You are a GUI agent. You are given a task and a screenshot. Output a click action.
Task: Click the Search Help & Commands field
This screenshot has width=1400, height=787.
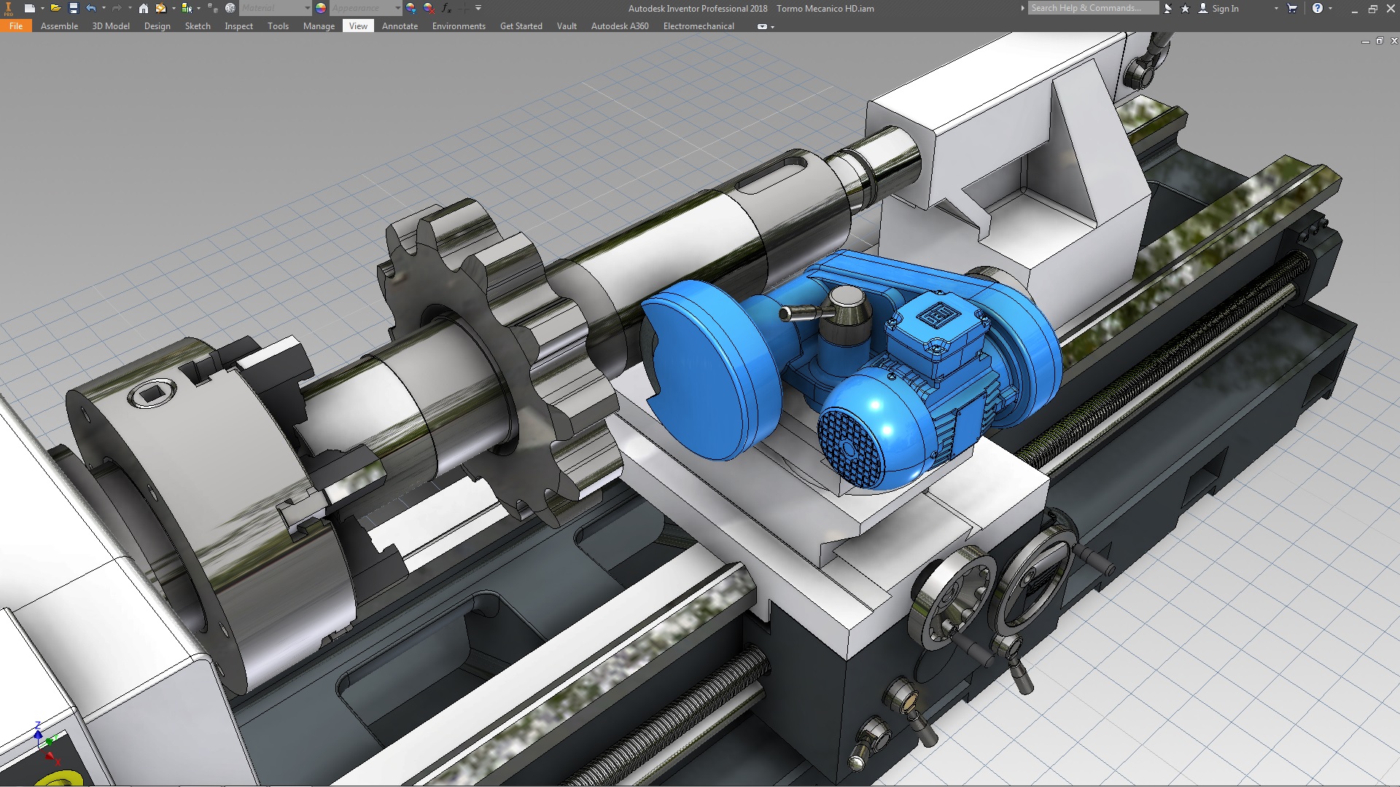(x=1092, y=8)
